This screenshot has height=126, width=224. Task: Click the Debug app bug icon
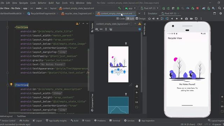tap(178, 8)
